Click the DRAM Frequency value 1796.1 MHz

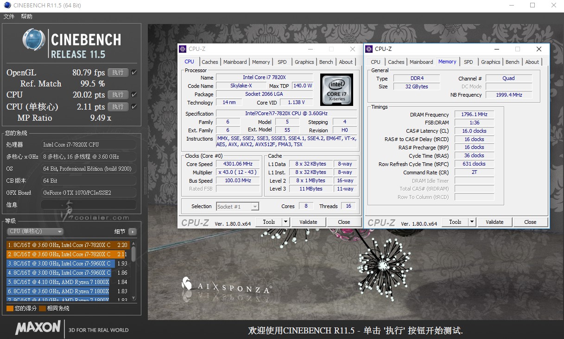pyautogui.click(x=474, y=115)
